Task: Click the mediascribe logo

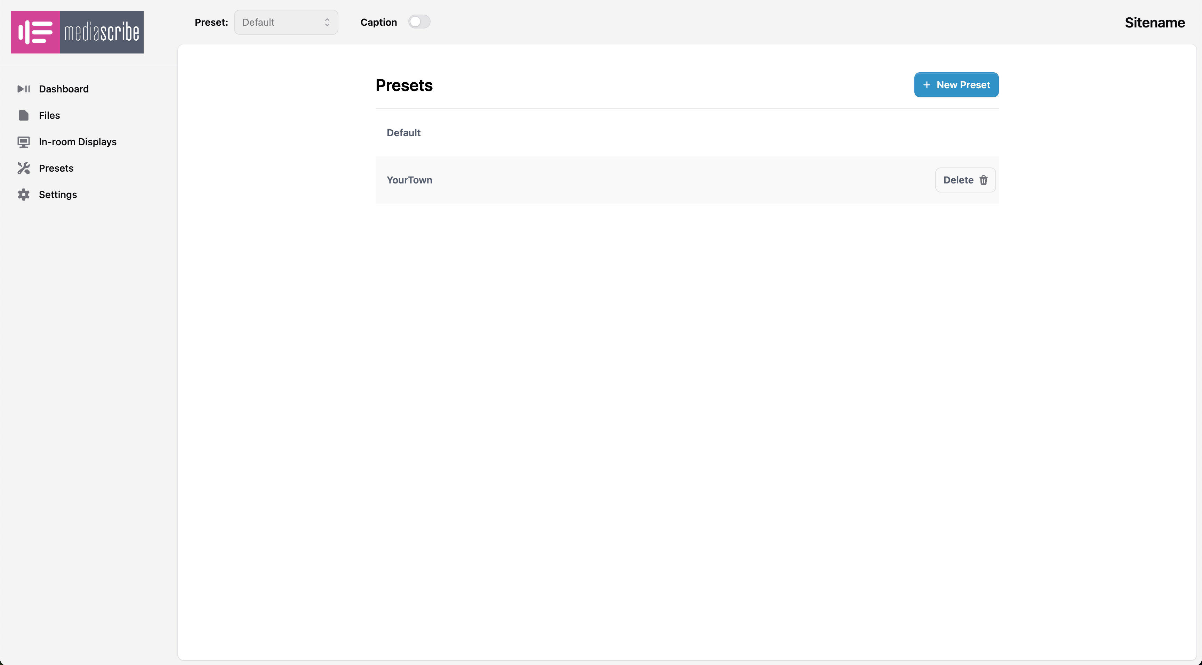Action: [78, 32]
